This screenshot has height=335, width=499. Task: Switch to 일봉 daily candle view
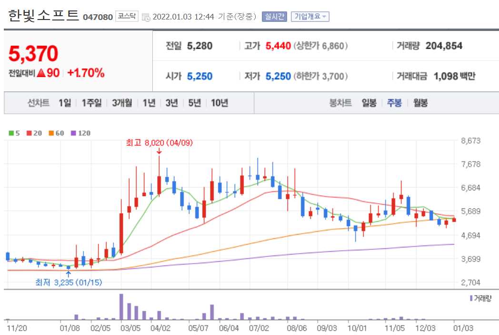pos(368,102)
